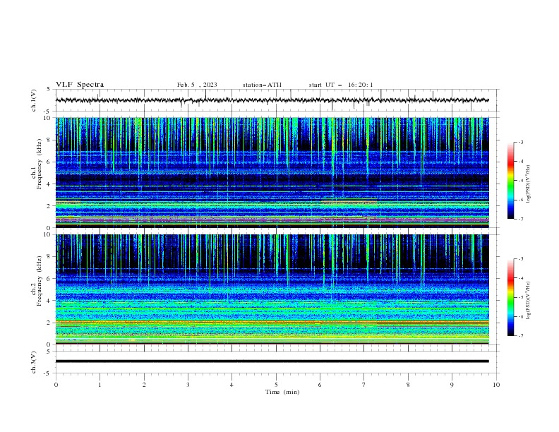
Task: Click time axis tick label "9"
Action: point(452,385)
